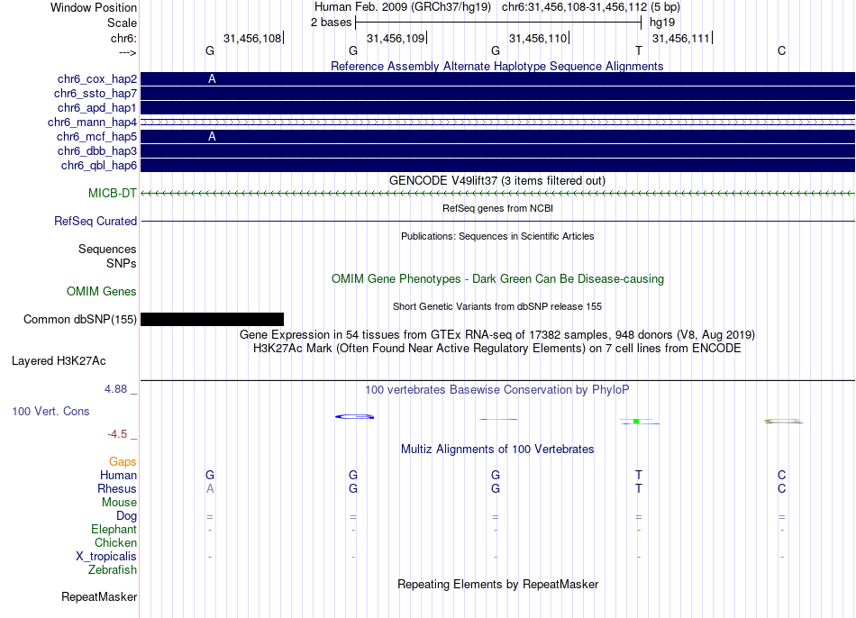The image size is (856, 618).
Task: Click the chr6_mann_hap4 track label
Action: pos(92,123)
